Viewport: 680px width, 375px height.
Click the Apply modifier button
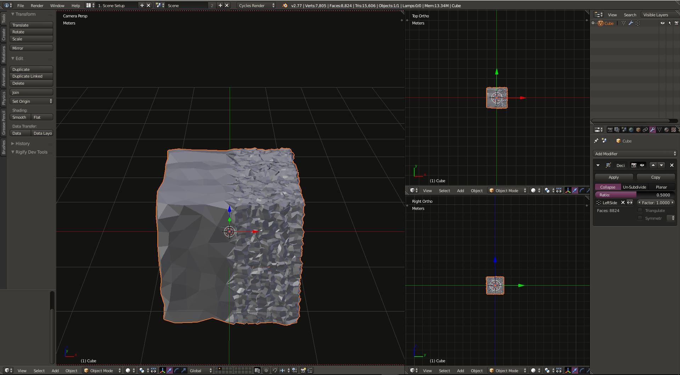click(x=613, y=177)
